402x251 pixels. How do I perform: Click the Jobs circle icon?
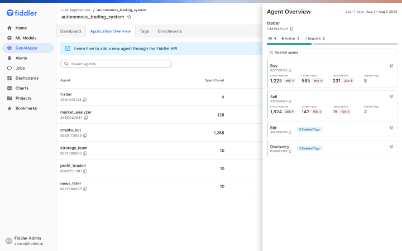point(9,68)
